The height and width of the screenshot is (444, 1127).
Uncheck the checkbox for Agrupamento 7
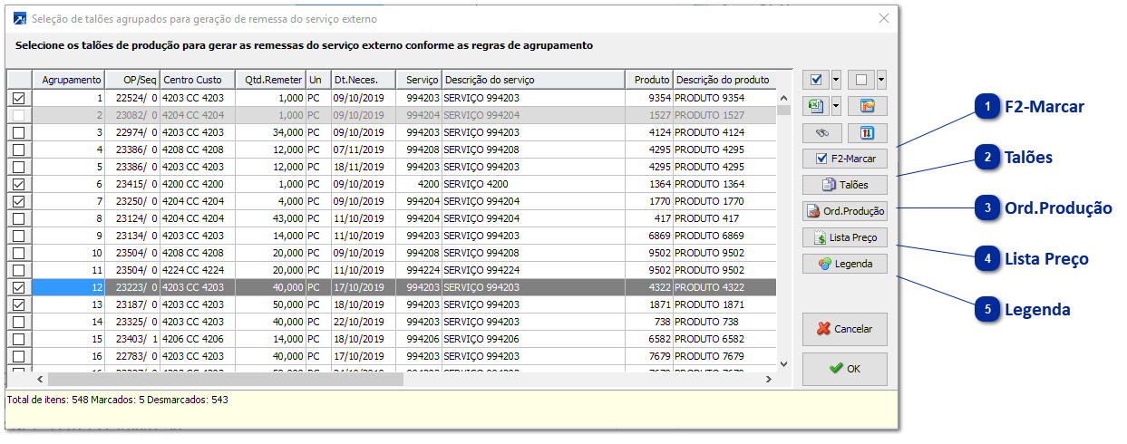pos(19,201)
